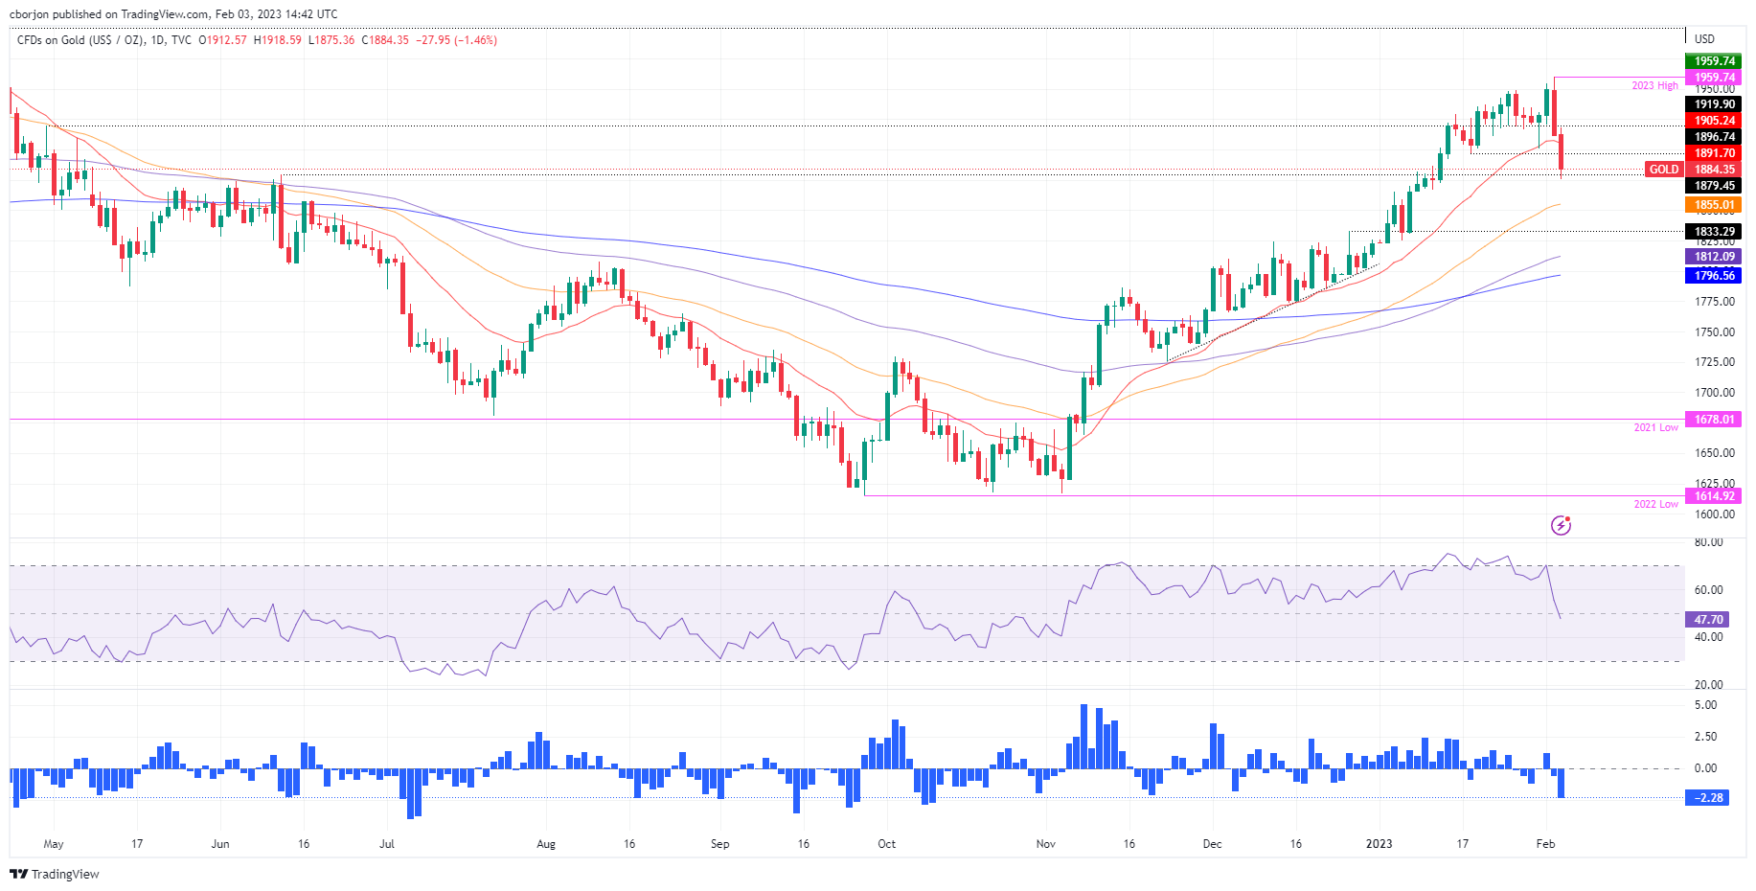Click the green 1959.74 price label
This screenshot has width=1756, height=891.
click(x=1715, y=61)
